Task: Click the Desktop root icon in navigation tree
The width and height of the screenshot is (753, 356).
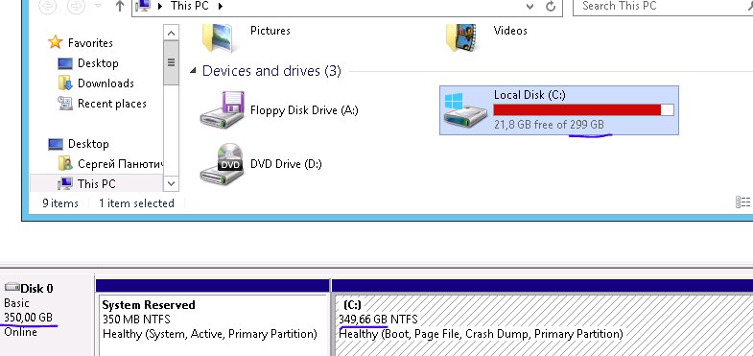Action: [x=56, y=144]
